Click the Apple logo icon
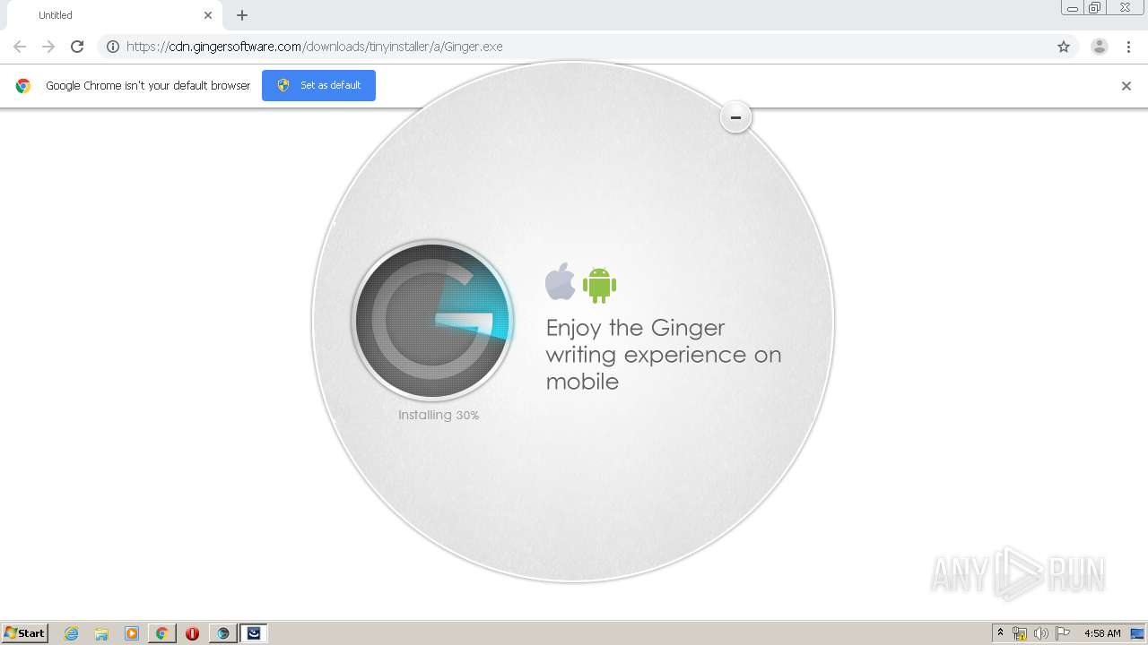Screen dimensions: 1148x645 (561, 281)
